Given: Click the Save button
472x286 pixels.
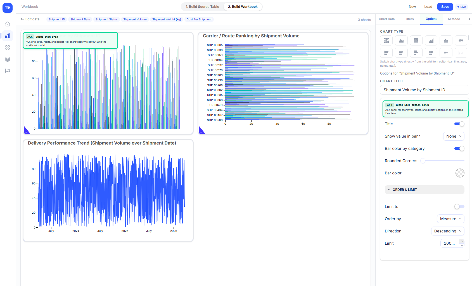Looking at the screenshot, I should pyautogui.click(x=445, y=7).
